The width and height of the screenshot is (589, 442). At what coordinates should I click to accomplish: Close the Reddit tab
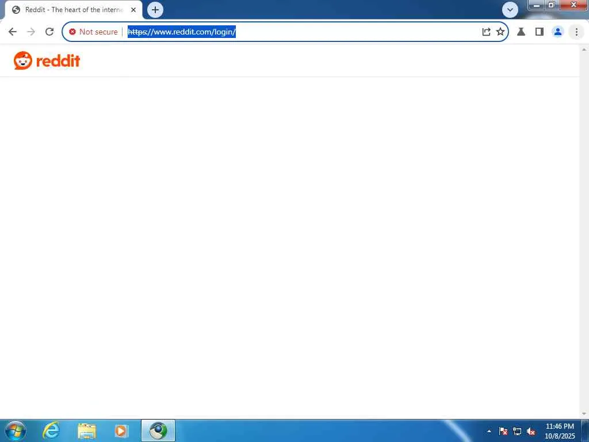click(133, 10)
